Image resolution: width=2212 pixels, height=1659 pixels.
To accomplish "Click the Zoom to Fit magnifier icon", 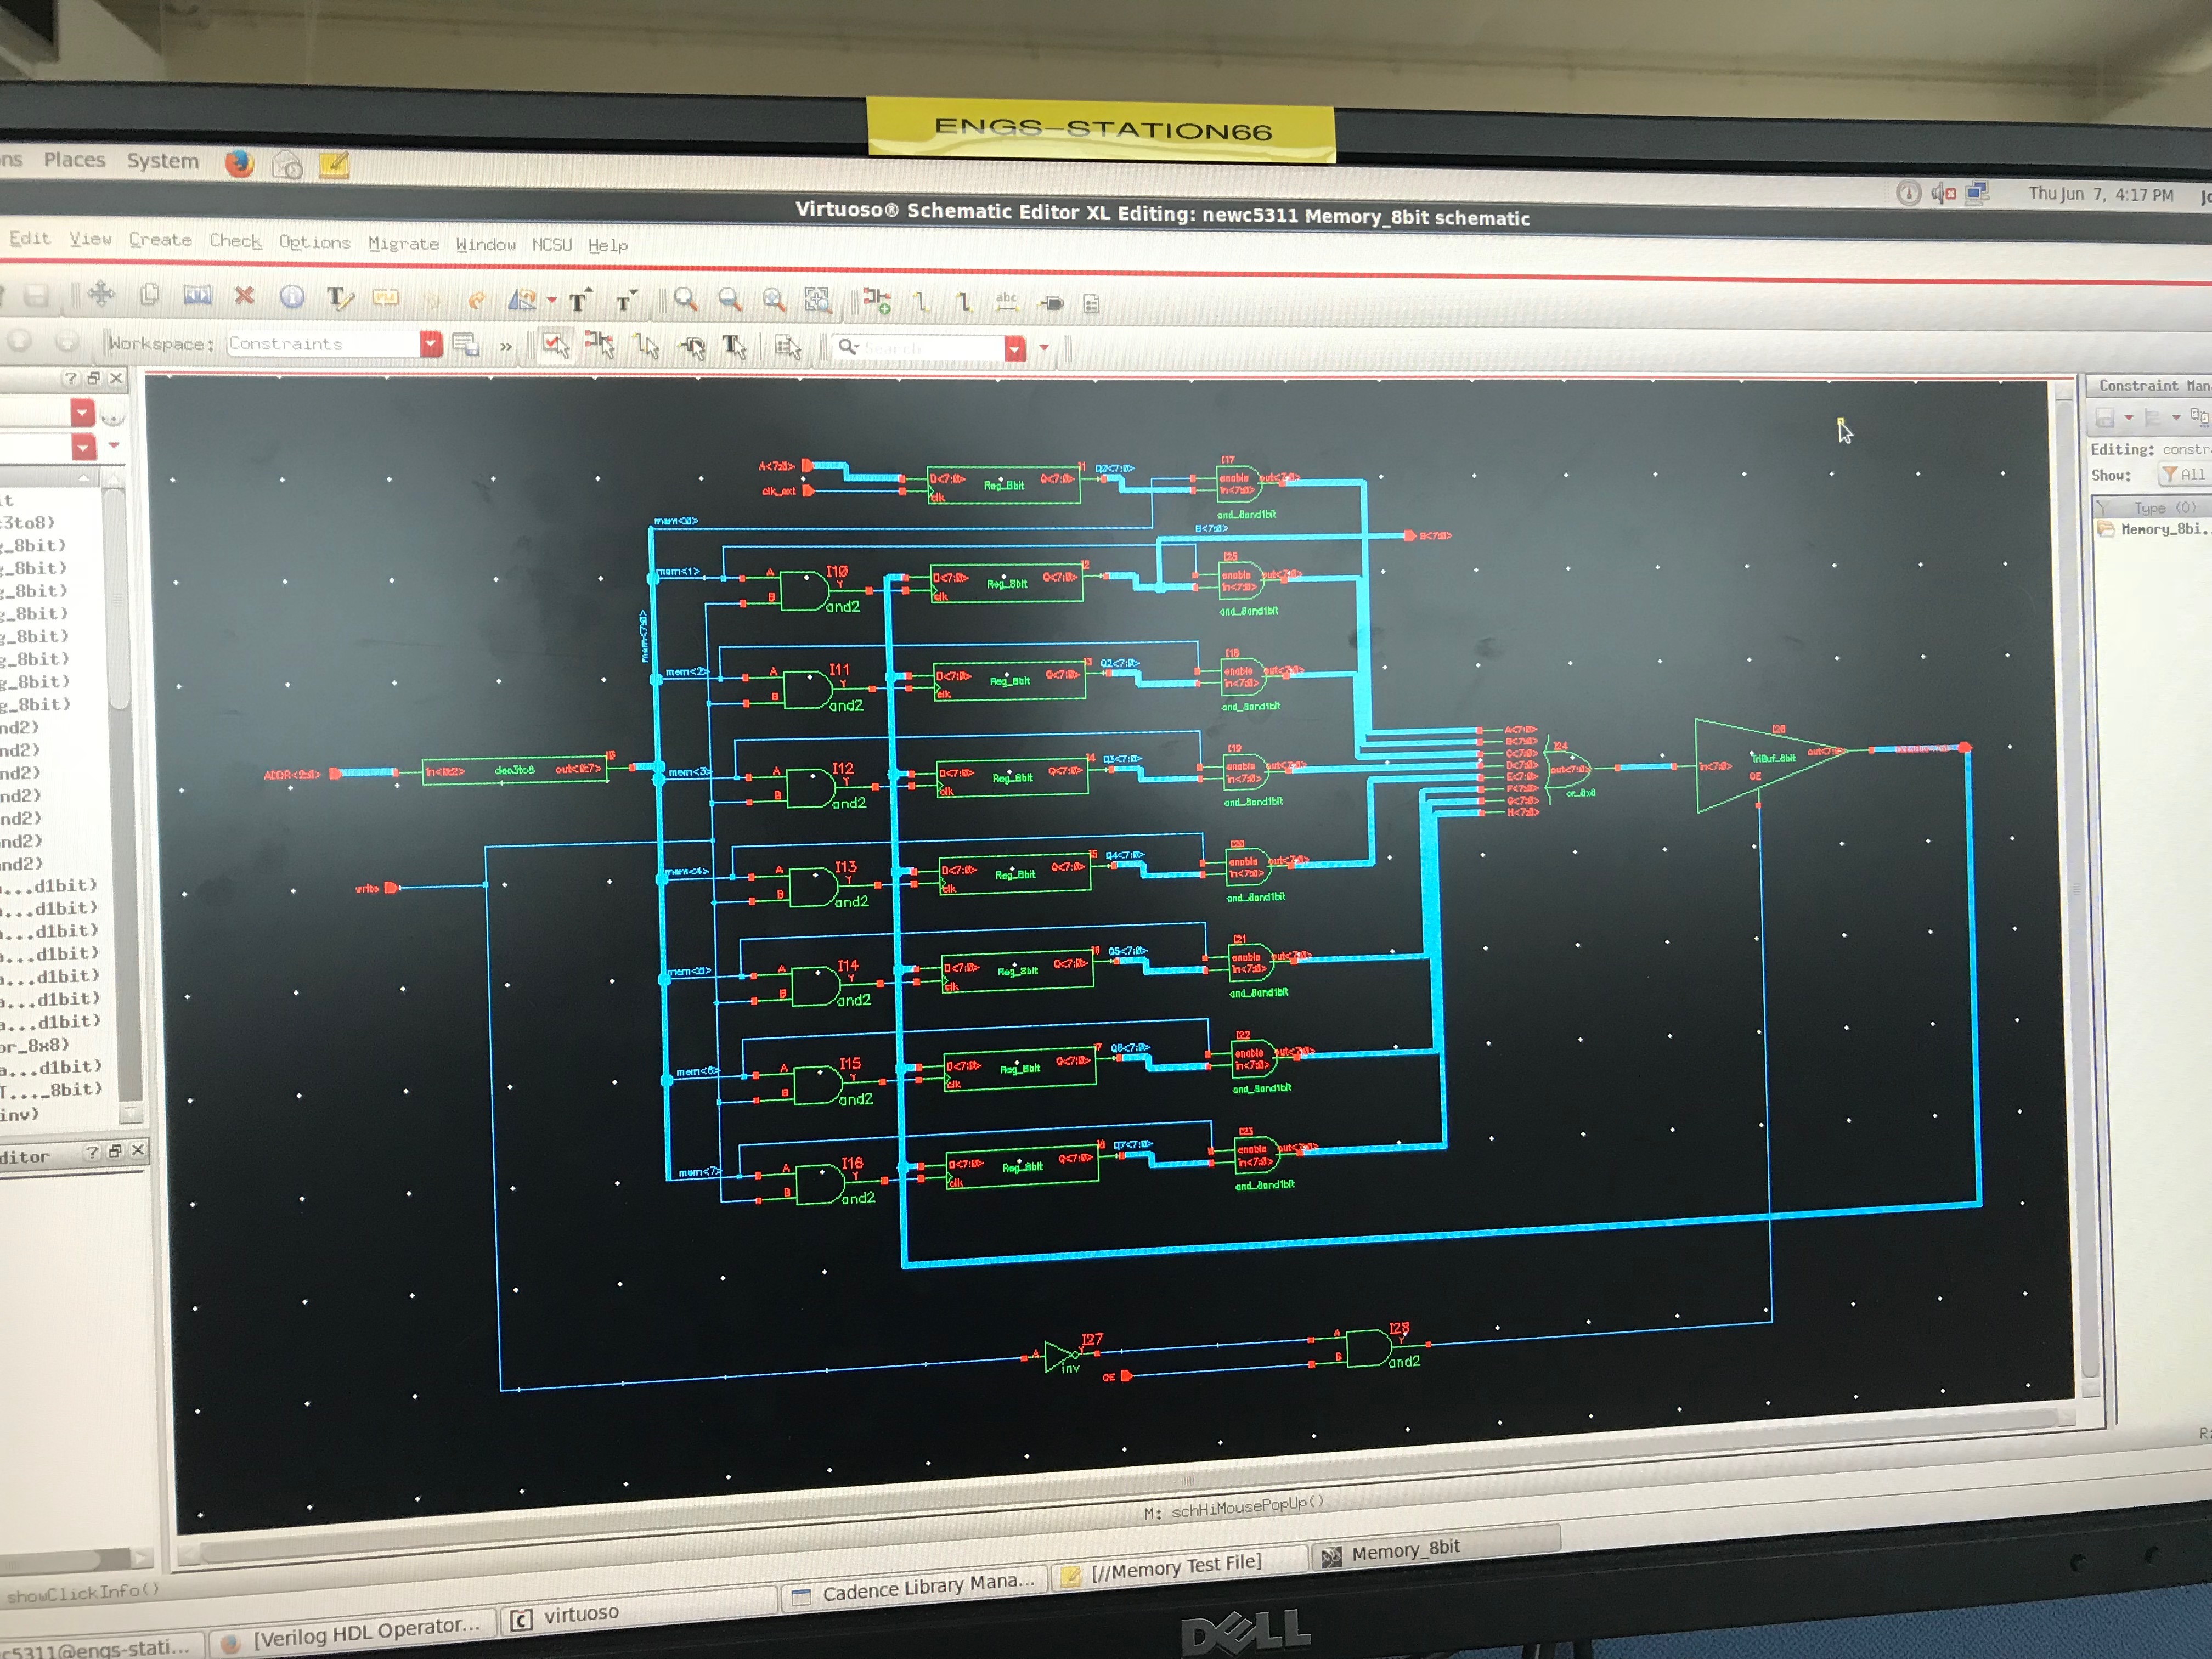I will pos(773,300).
